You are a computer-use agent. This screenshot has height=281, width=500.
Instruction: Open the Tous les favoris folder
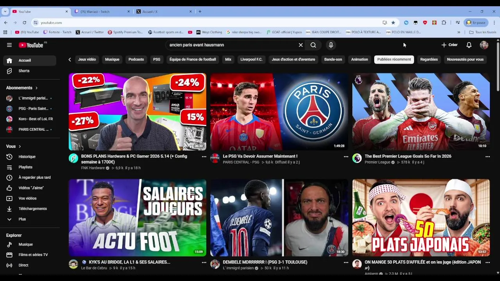coord(483,32)
